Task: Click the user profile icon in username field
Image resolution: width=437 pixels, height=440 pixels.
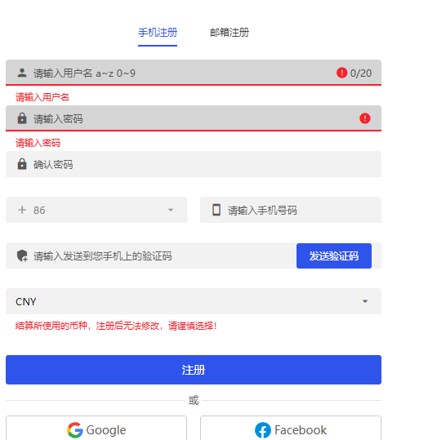Action: point(22,73)
